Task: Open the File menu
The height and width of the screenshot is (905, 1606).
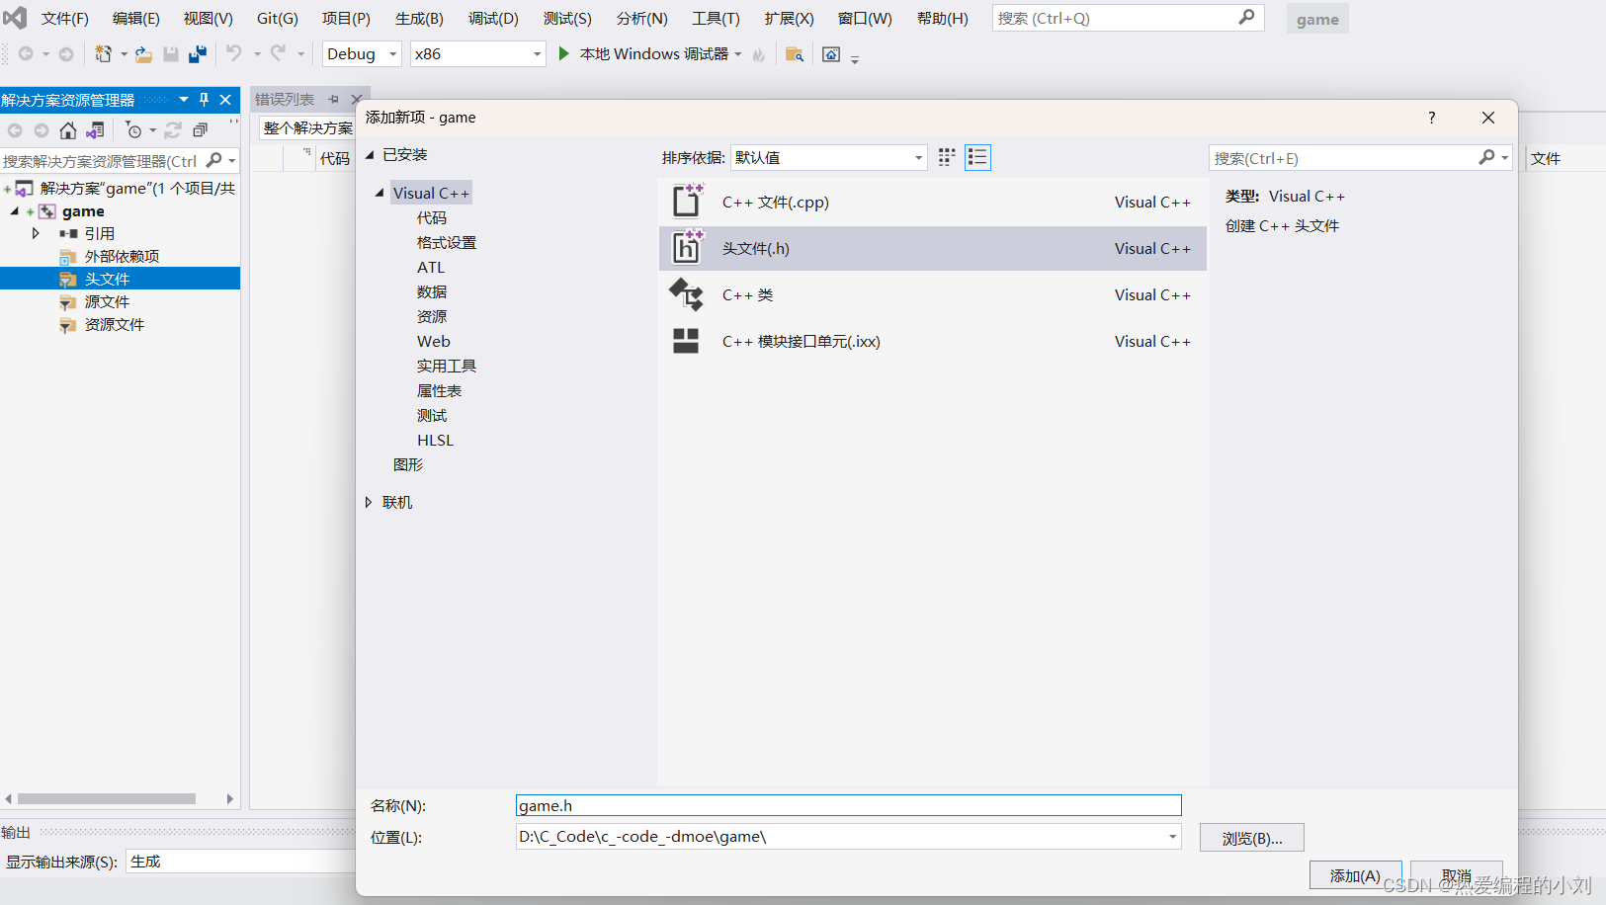Action: (64, 19)
